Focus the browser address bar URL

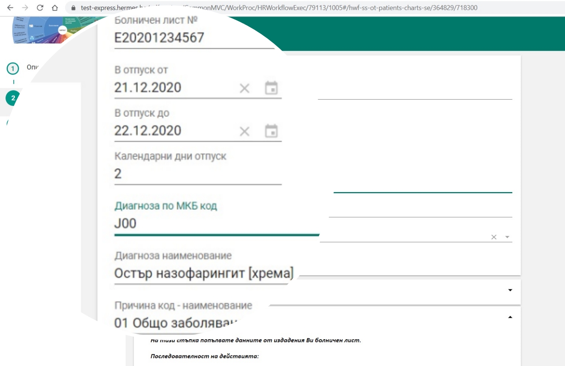coord(279,8)
